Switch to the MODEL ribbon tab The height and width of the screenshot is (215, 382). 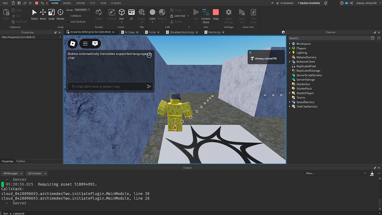click(x=67, y=3)
